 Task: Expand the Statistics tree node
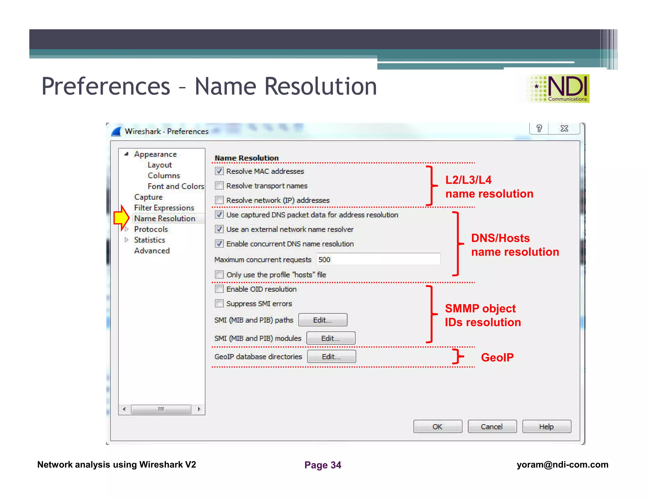tap(127, 240)
